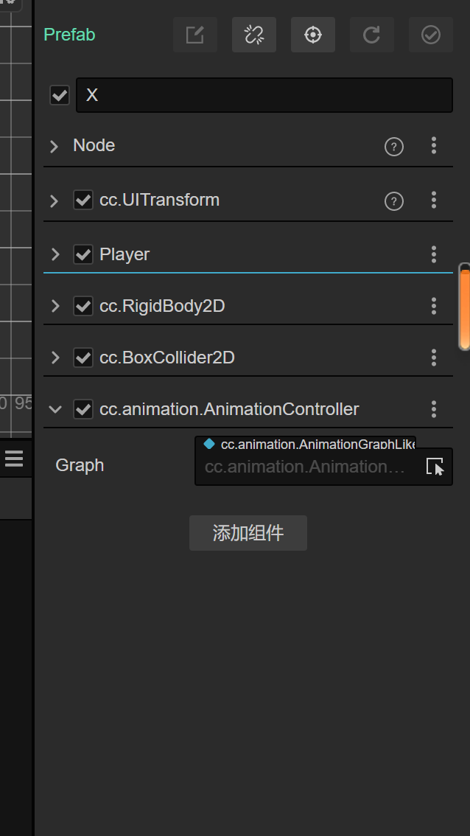The height and width of the screenshot is (836, 470).
Task: Expand the Node section
Action: coord(55,146)
